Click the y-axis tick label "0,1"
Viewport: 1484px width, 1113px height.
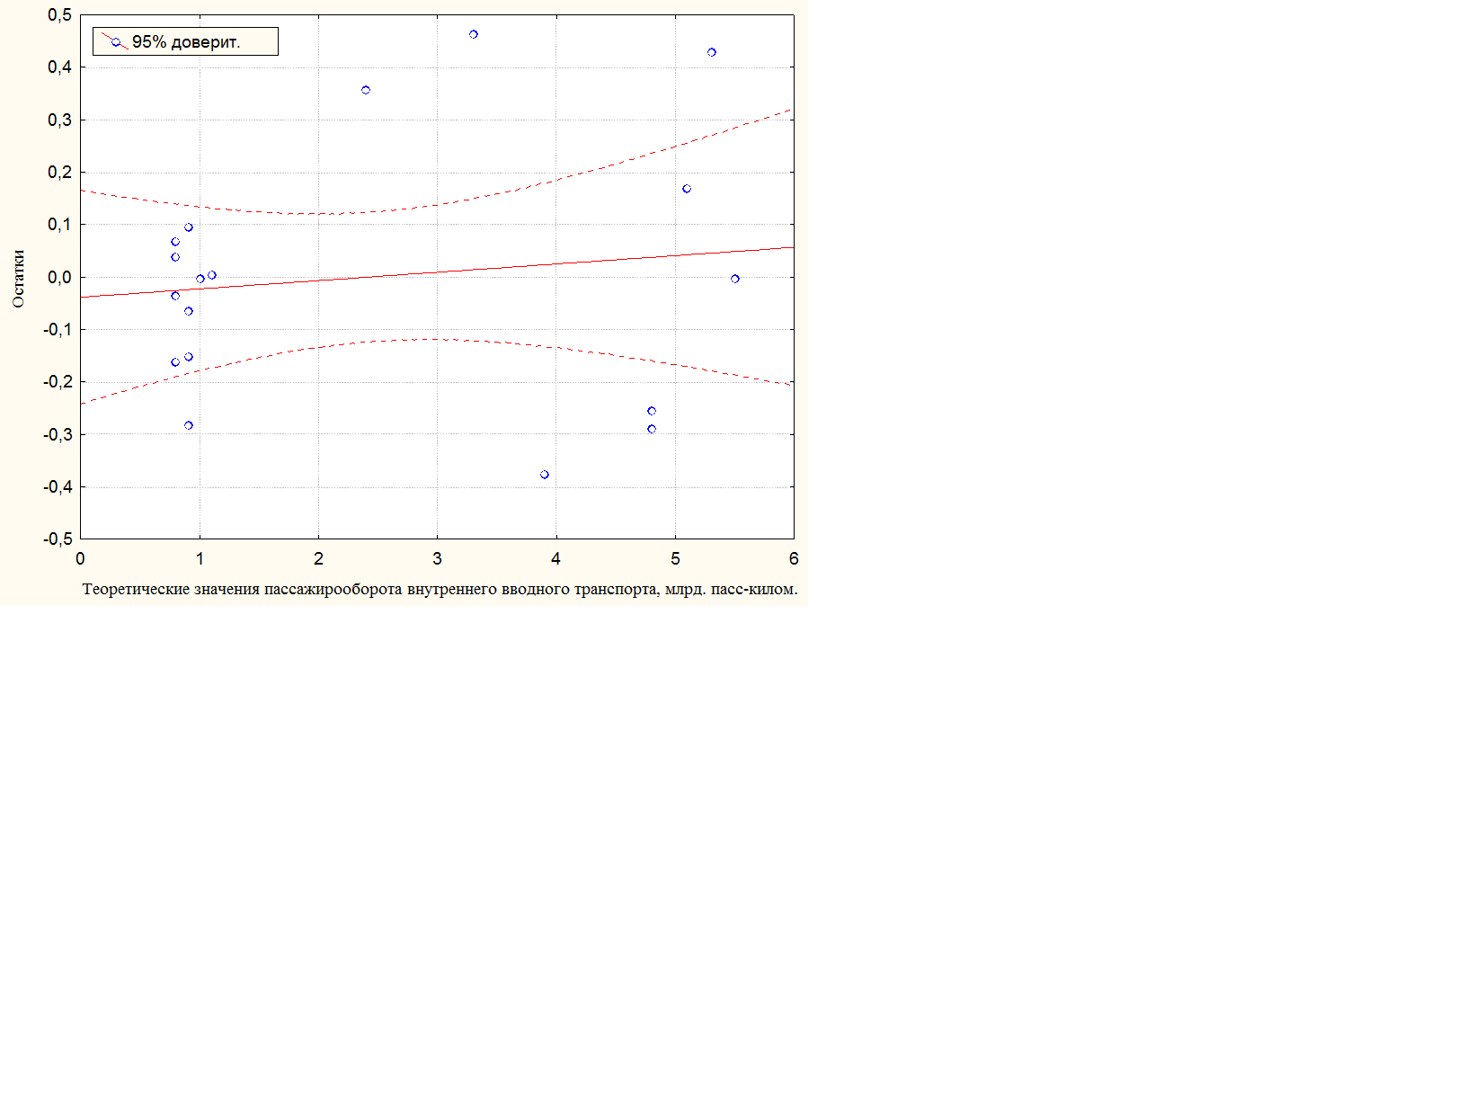[x=59, y=225]
